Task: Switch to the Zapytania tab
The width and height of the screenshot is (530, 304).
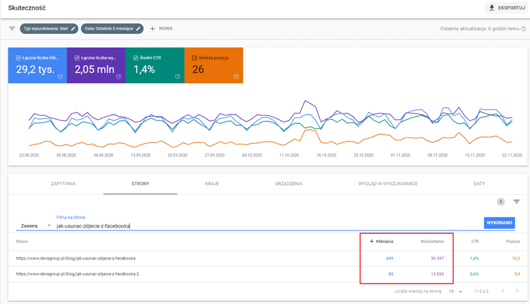Action: [x=63, y=183]
